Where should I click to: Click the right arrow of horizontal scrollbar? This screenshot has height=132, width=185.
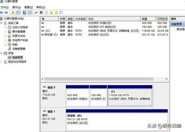(x=167, y=79)
